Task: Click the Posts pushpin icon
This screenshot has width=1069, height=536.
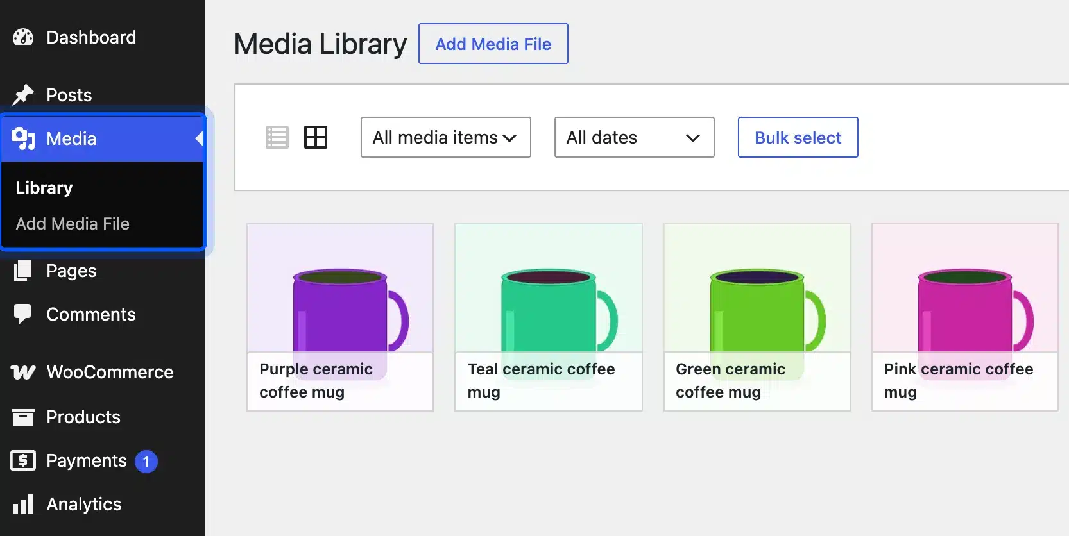Action: click(23, 94)
